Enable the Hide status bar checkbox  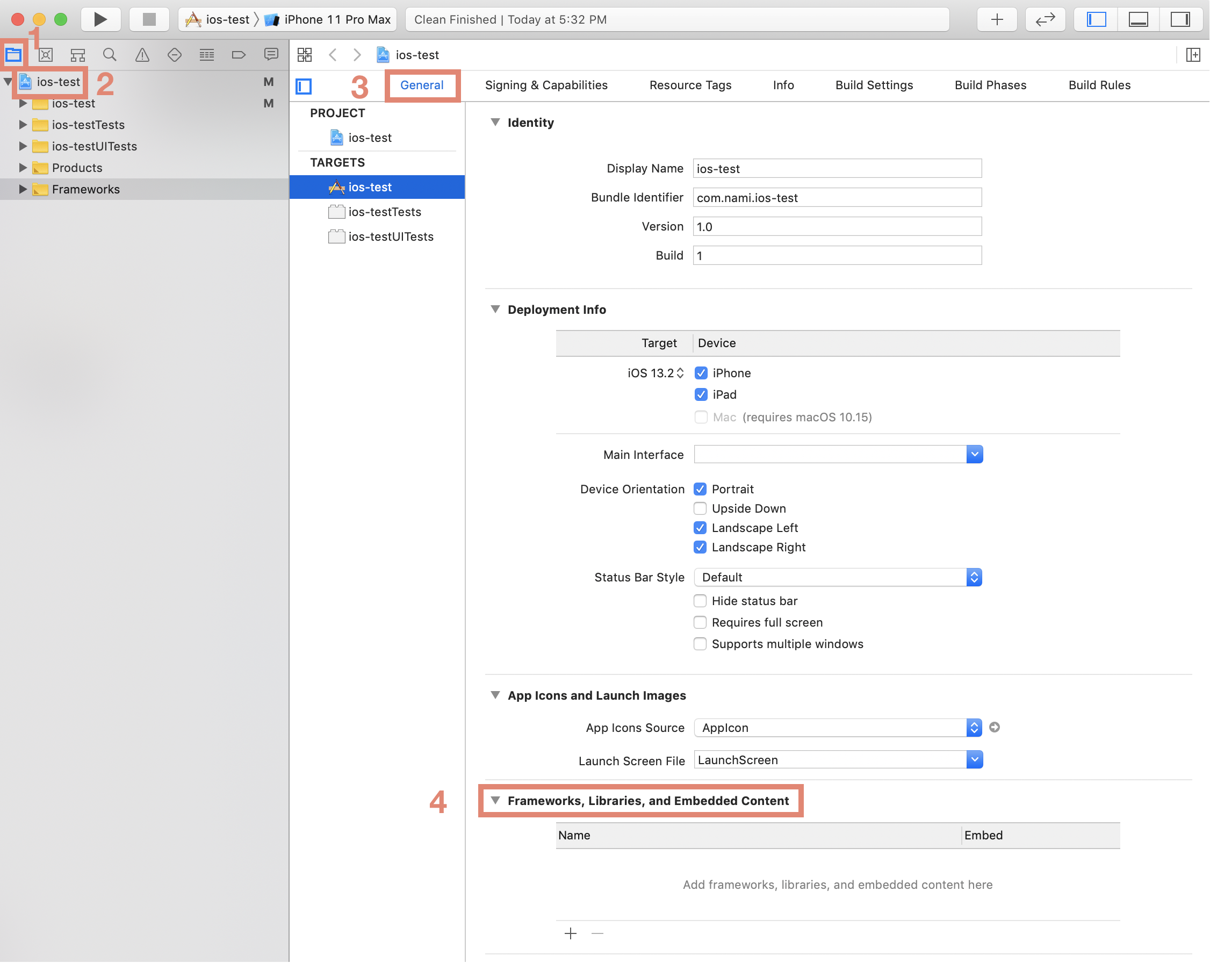point(700,601)
